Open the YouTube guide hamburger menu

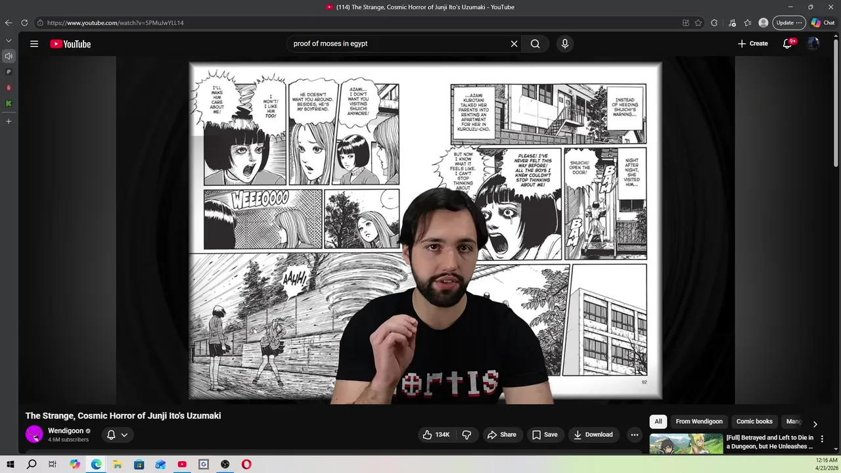click(x=34, y=44)
